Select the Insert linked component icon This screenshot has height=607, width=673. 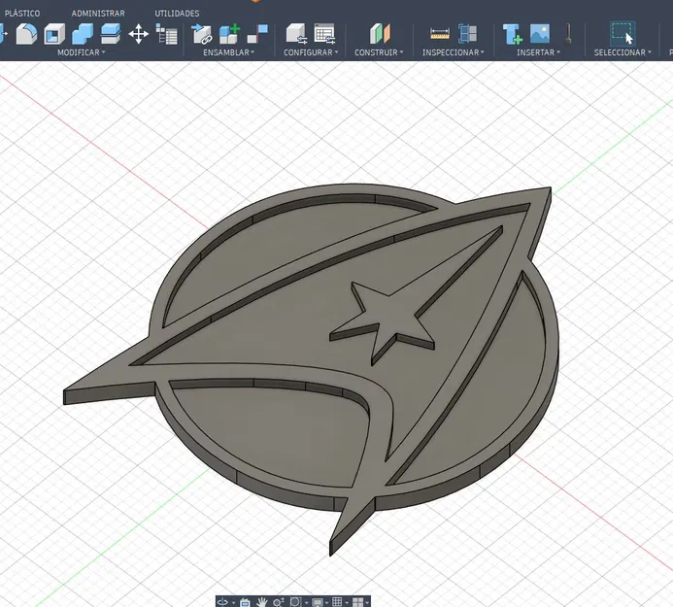[x=201, y=34]
